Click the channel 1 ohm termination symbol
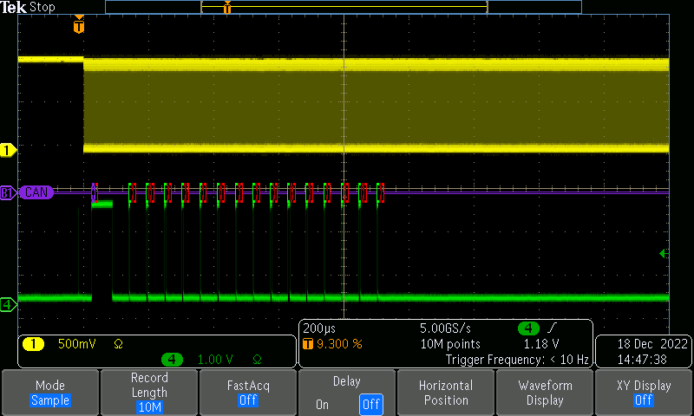 coord(118,344)
